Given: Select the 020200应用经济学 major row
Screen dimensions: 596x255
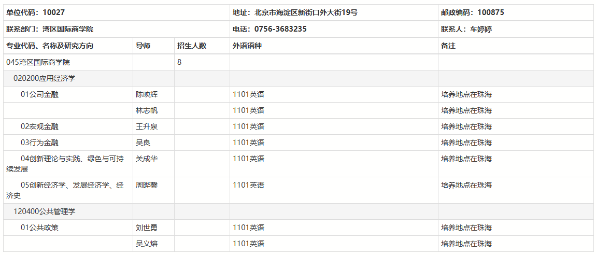Looking at the screenshot, I should point(45,78).
